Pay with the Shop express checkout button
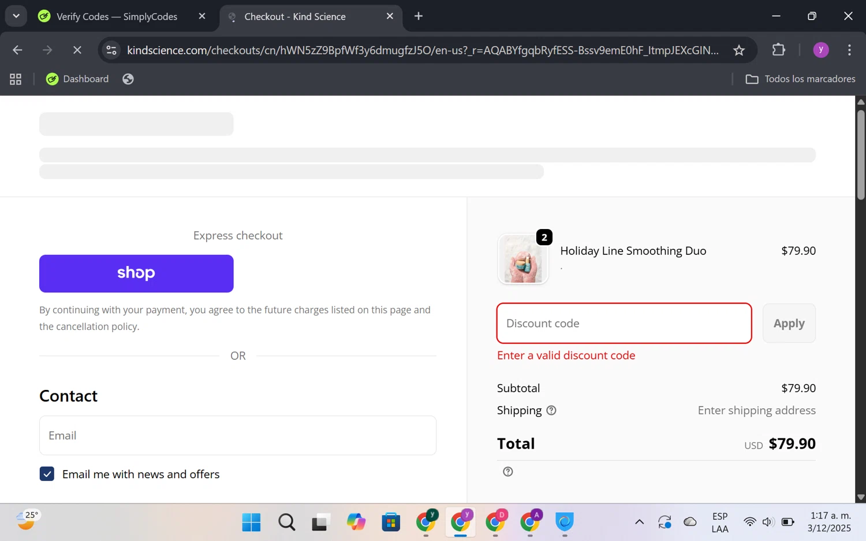866x541 pixels. [x=136, y=273]
